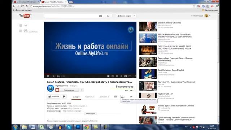The height and width of the screenshot is (130, 231).
Task: Click the Добавить видео upload button
Action: pos(124,16)
